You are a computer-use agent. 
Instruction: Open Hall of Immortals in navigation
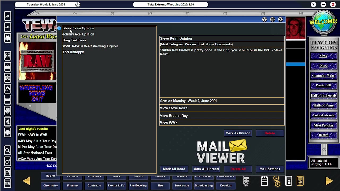point(323,95)
